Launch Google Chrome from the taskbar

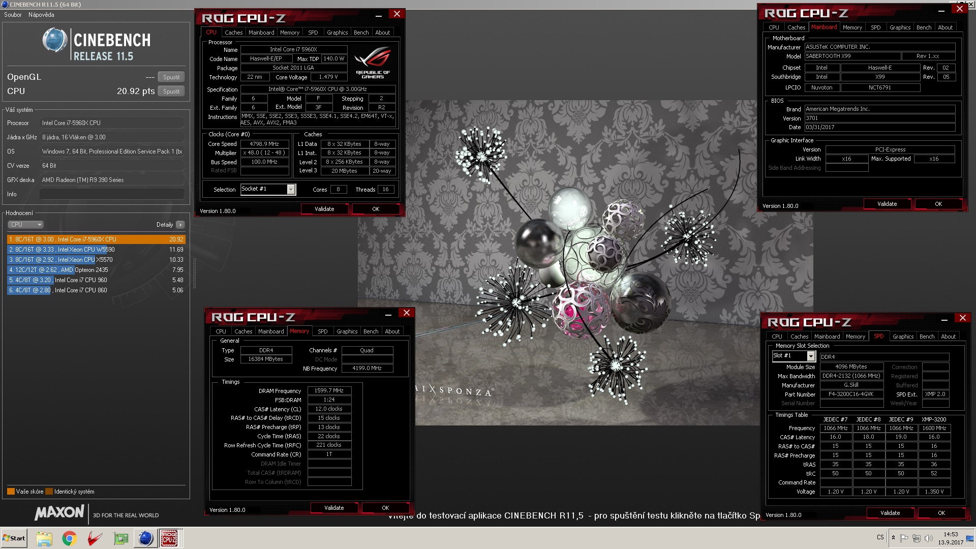[x=70, y=538]
